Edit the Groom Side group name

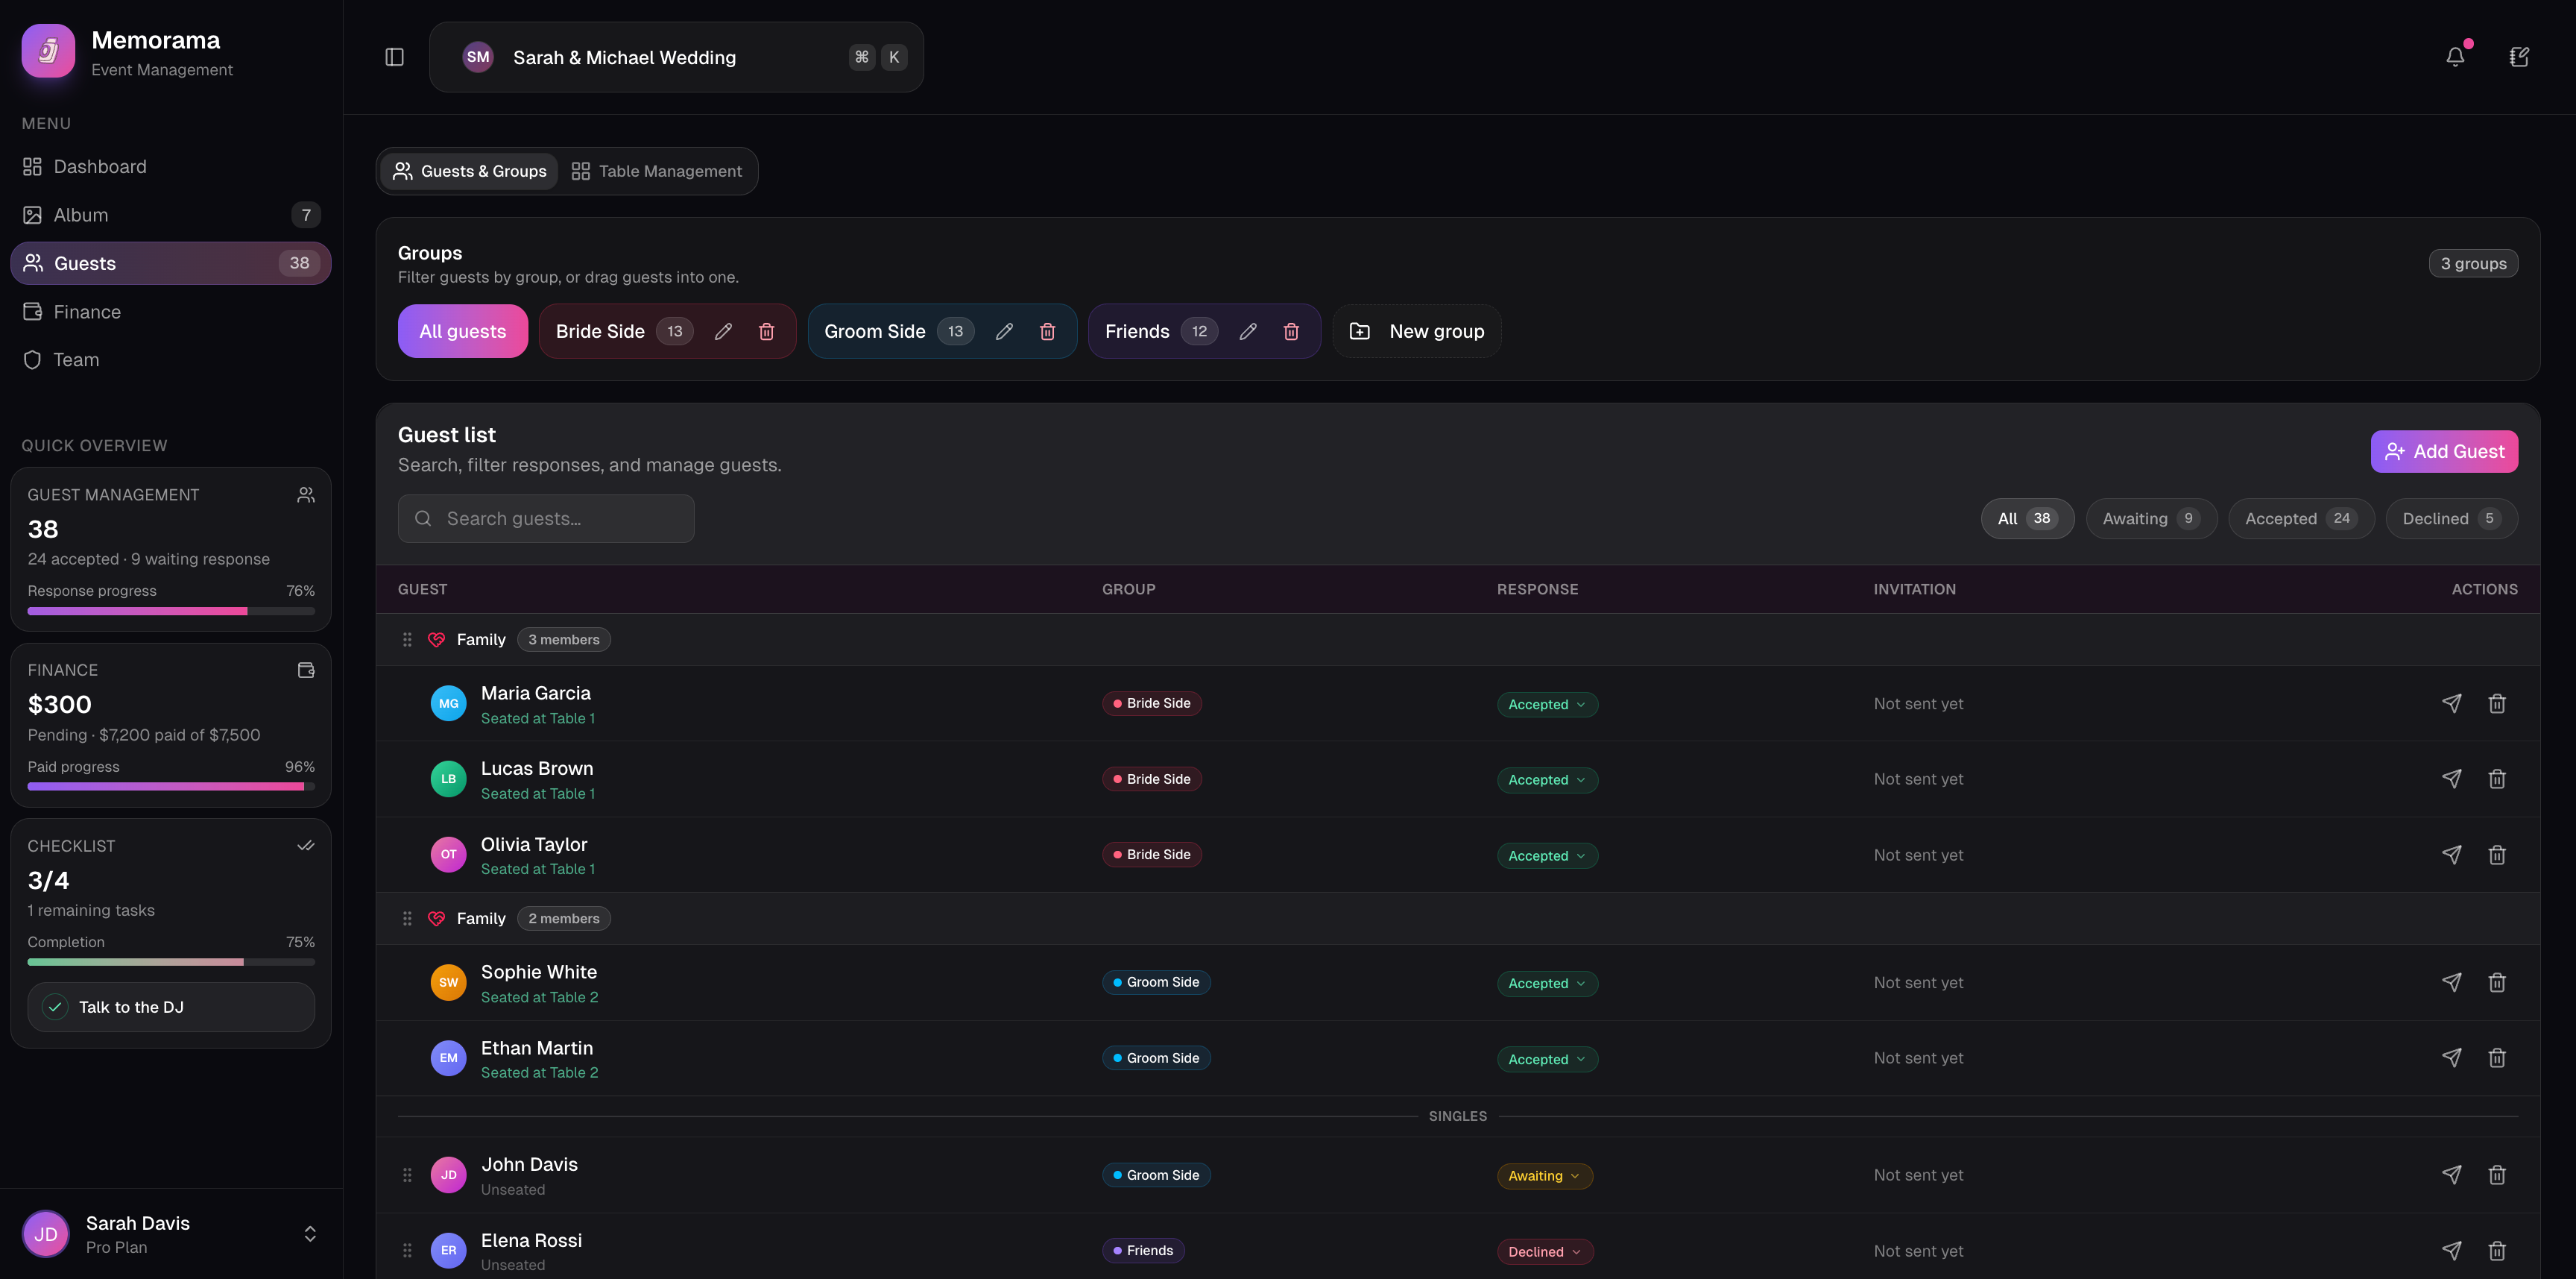click(1004, 331)
